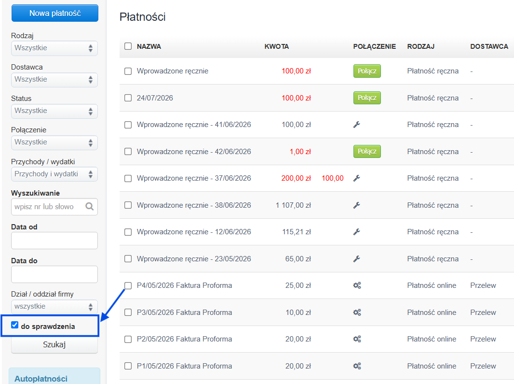Click gears icon for P4/05/2026 Faktura Proforma

coord(357,285)
